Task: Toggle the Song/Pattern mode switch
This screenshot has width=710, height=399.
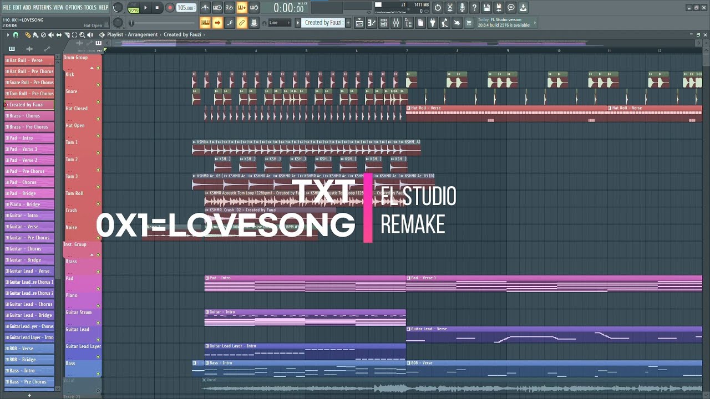Action: (x=134, y=8)
